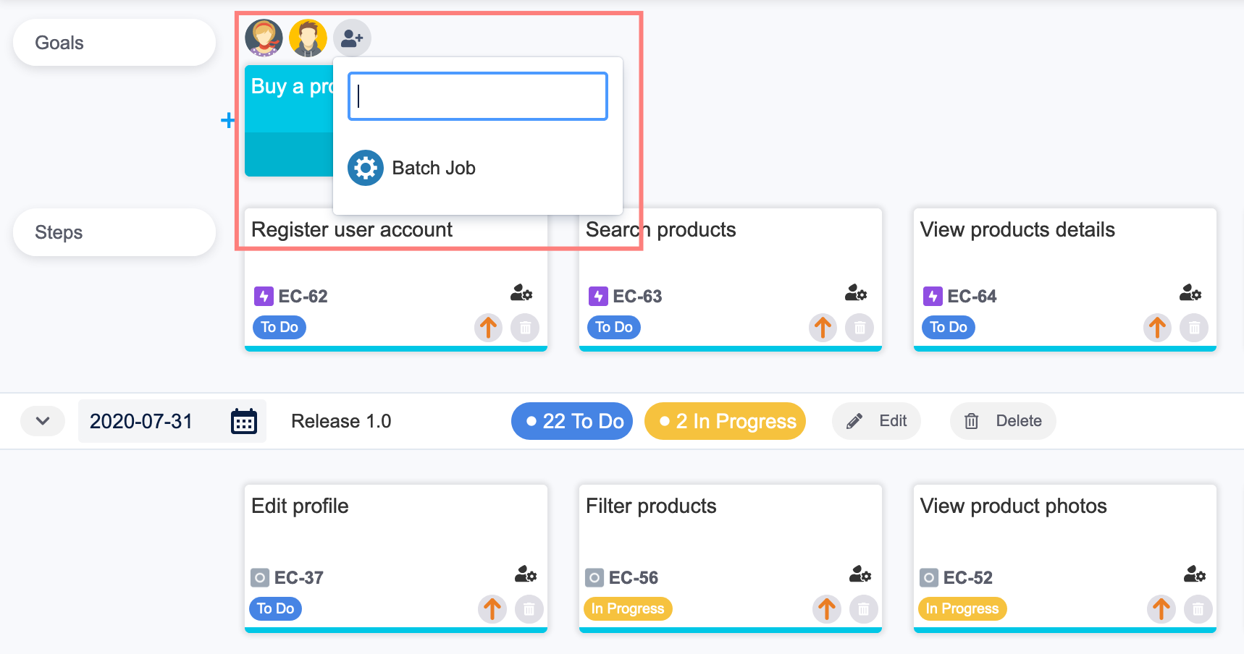
Task: Collapse the Release 1.0 section chevron
Action: point(43,421)
